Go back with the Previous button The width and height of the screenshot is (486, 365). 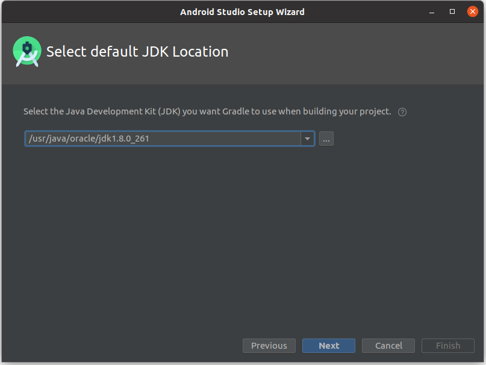pos(269,346)
